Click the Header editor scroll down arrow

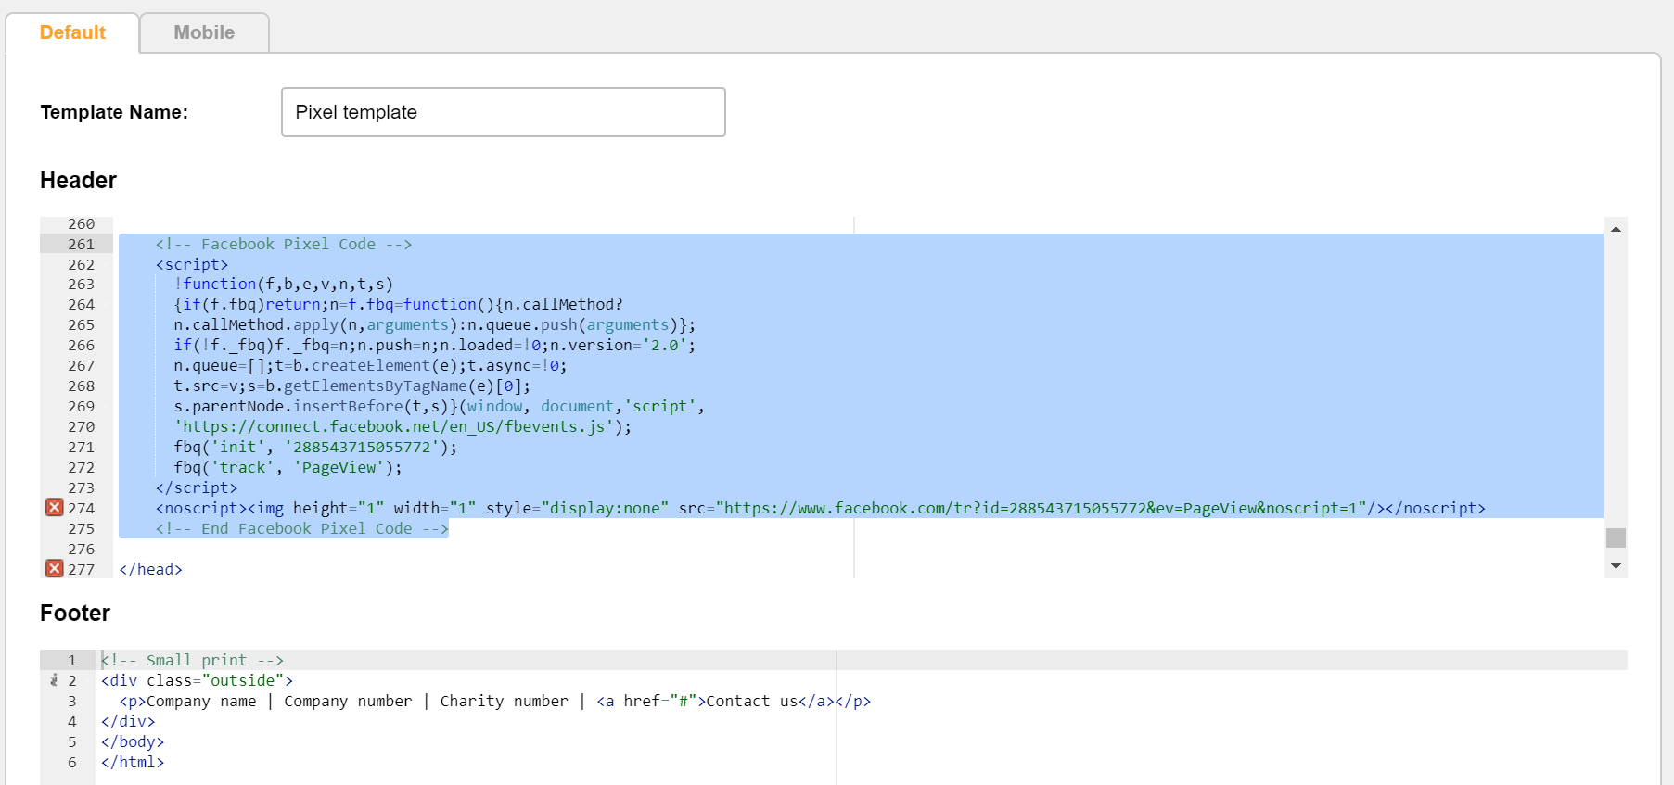click(x=1616, y=566)
